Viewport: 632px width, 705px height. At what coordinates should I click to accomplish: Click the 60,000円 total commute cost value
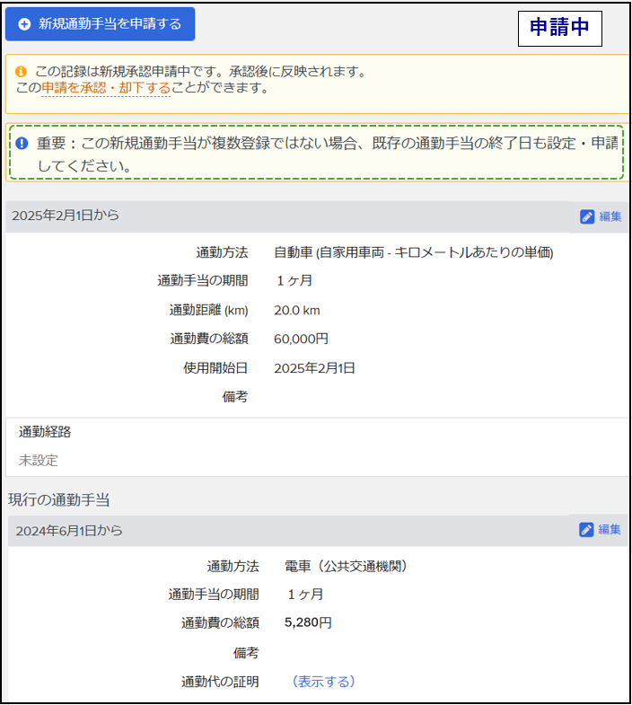click(x=301, y=339)
